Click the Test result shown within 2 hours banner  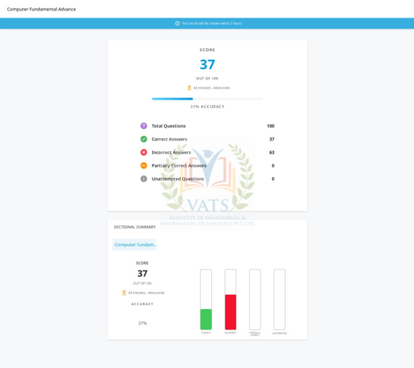click(x=207, y=24)
